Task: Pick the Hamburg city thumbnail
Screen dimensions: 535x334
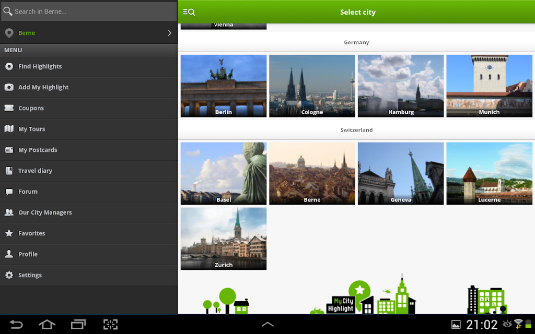Action: [401, 86]
